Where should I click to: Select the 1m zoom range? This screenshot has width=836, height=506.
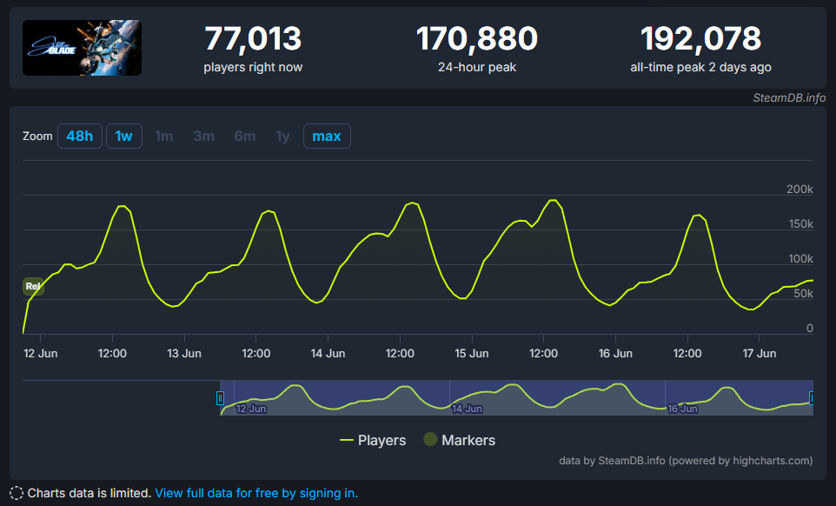click(x=163, y=136)
